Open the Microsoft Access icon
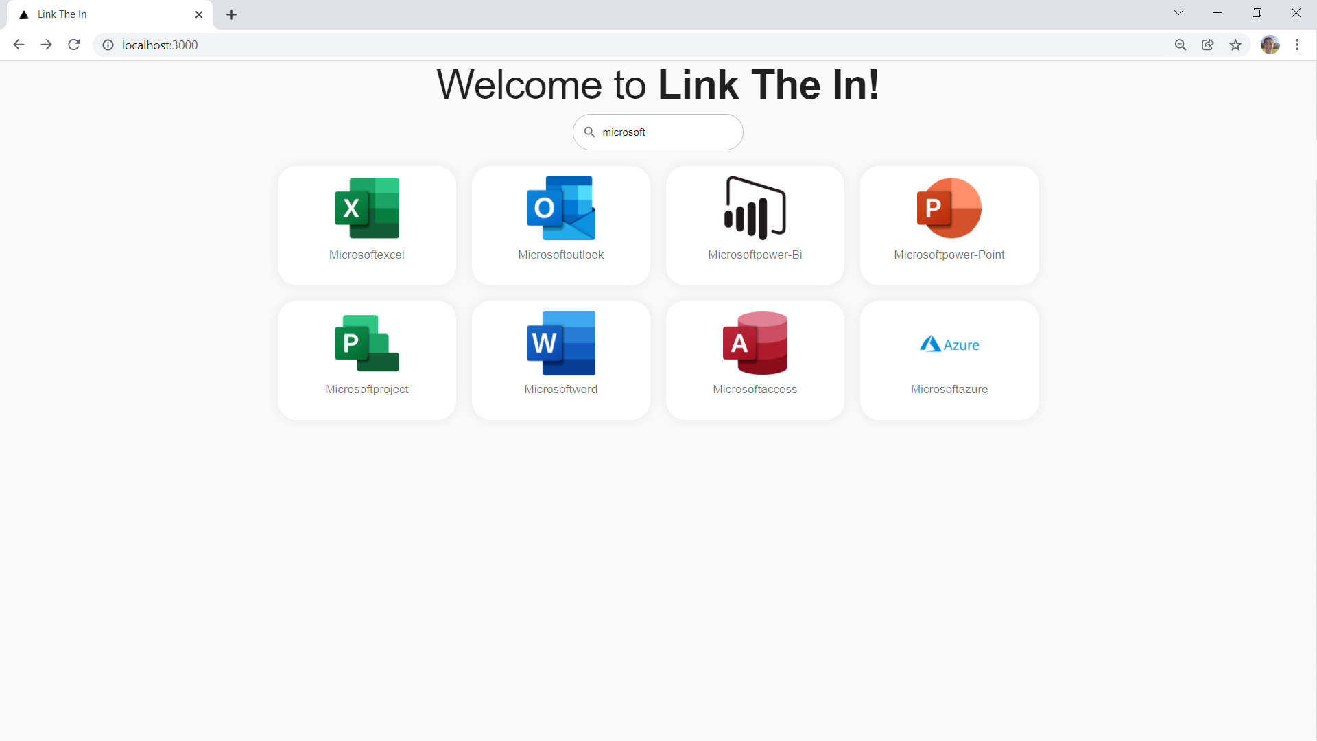The image size is (1317, 741). click(755, 343)
